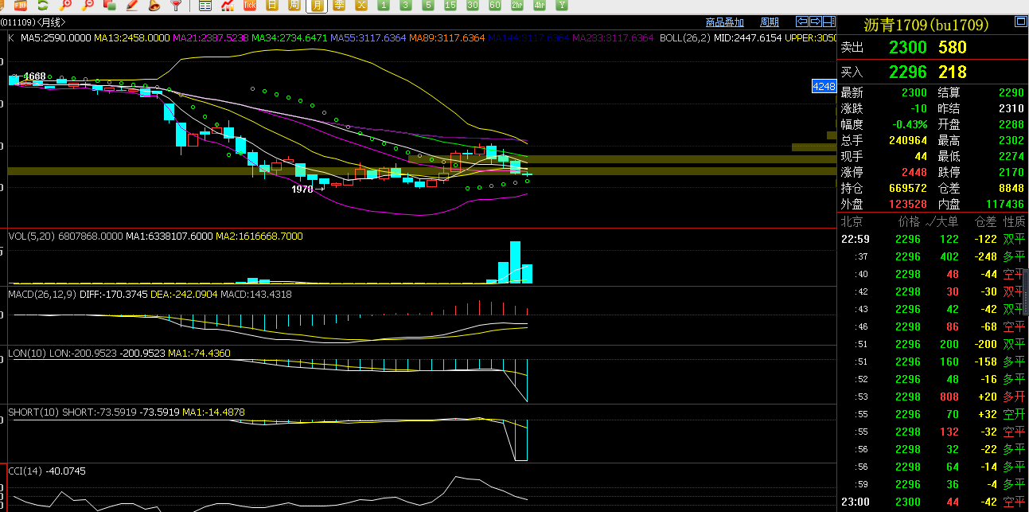Click the trend chart icon
This screenshot has width=1029, height=512.
(x=228, y=5)
